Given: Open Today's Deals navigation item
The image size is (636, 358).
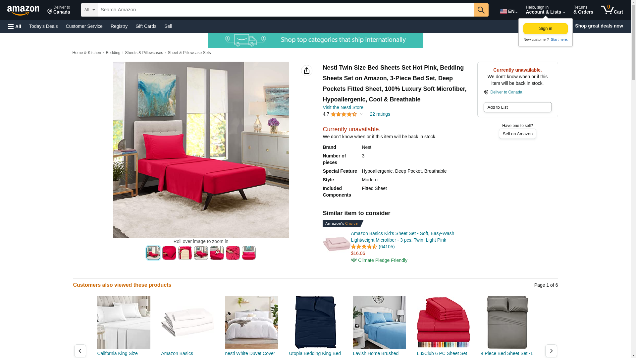Looking at the screenshot, I should pos(43,26).
